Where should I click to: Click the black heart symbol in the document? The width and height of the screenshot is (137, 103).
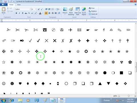[20, 84]
